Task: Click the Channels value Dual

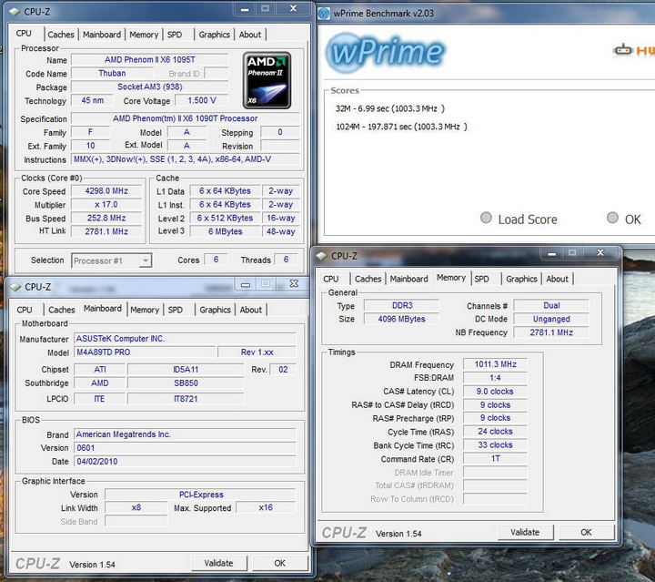Action: [551, 306]
